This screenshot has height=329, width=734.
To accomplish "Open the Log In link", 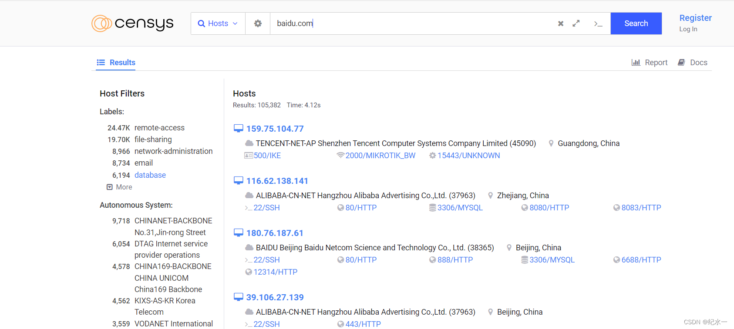I will point(688,29).
